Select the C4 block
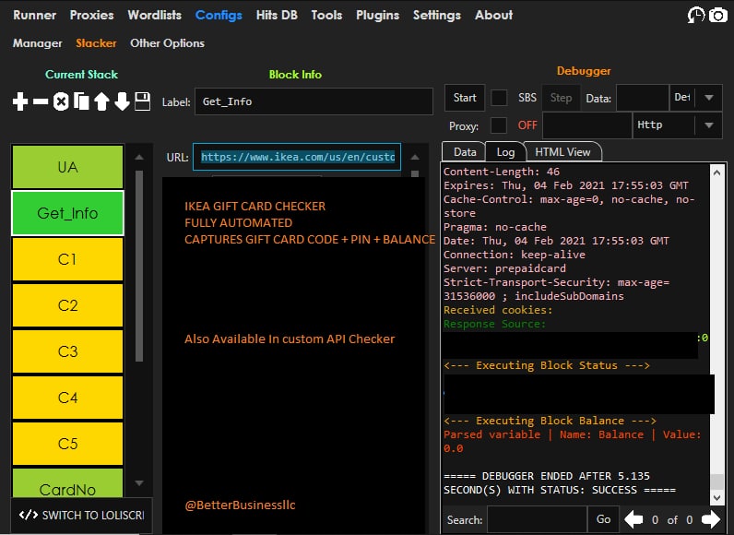Image resolution: width=734 pixels, height=535 pixels. (x=68, y=398)
